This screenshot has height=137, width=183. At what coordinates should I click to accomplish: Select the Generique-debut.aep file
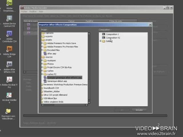point(57,81)
